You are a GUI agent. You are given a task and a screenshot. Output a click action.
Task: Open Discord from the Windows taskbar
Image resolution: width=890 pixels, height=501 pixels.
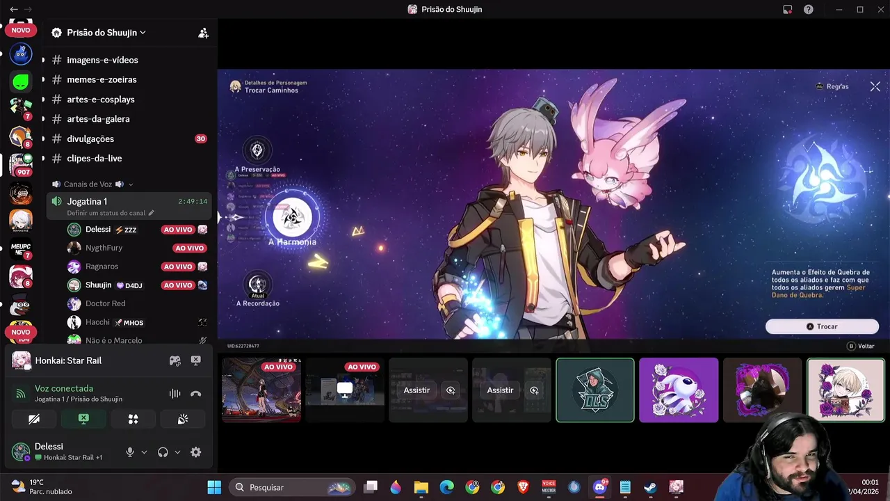(x=599, y=487)
